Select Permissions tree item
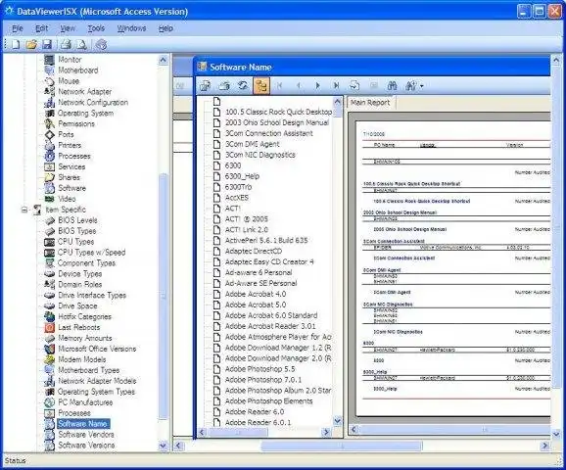The width and height of the screenshot is (566, 470). coord(76,123)
